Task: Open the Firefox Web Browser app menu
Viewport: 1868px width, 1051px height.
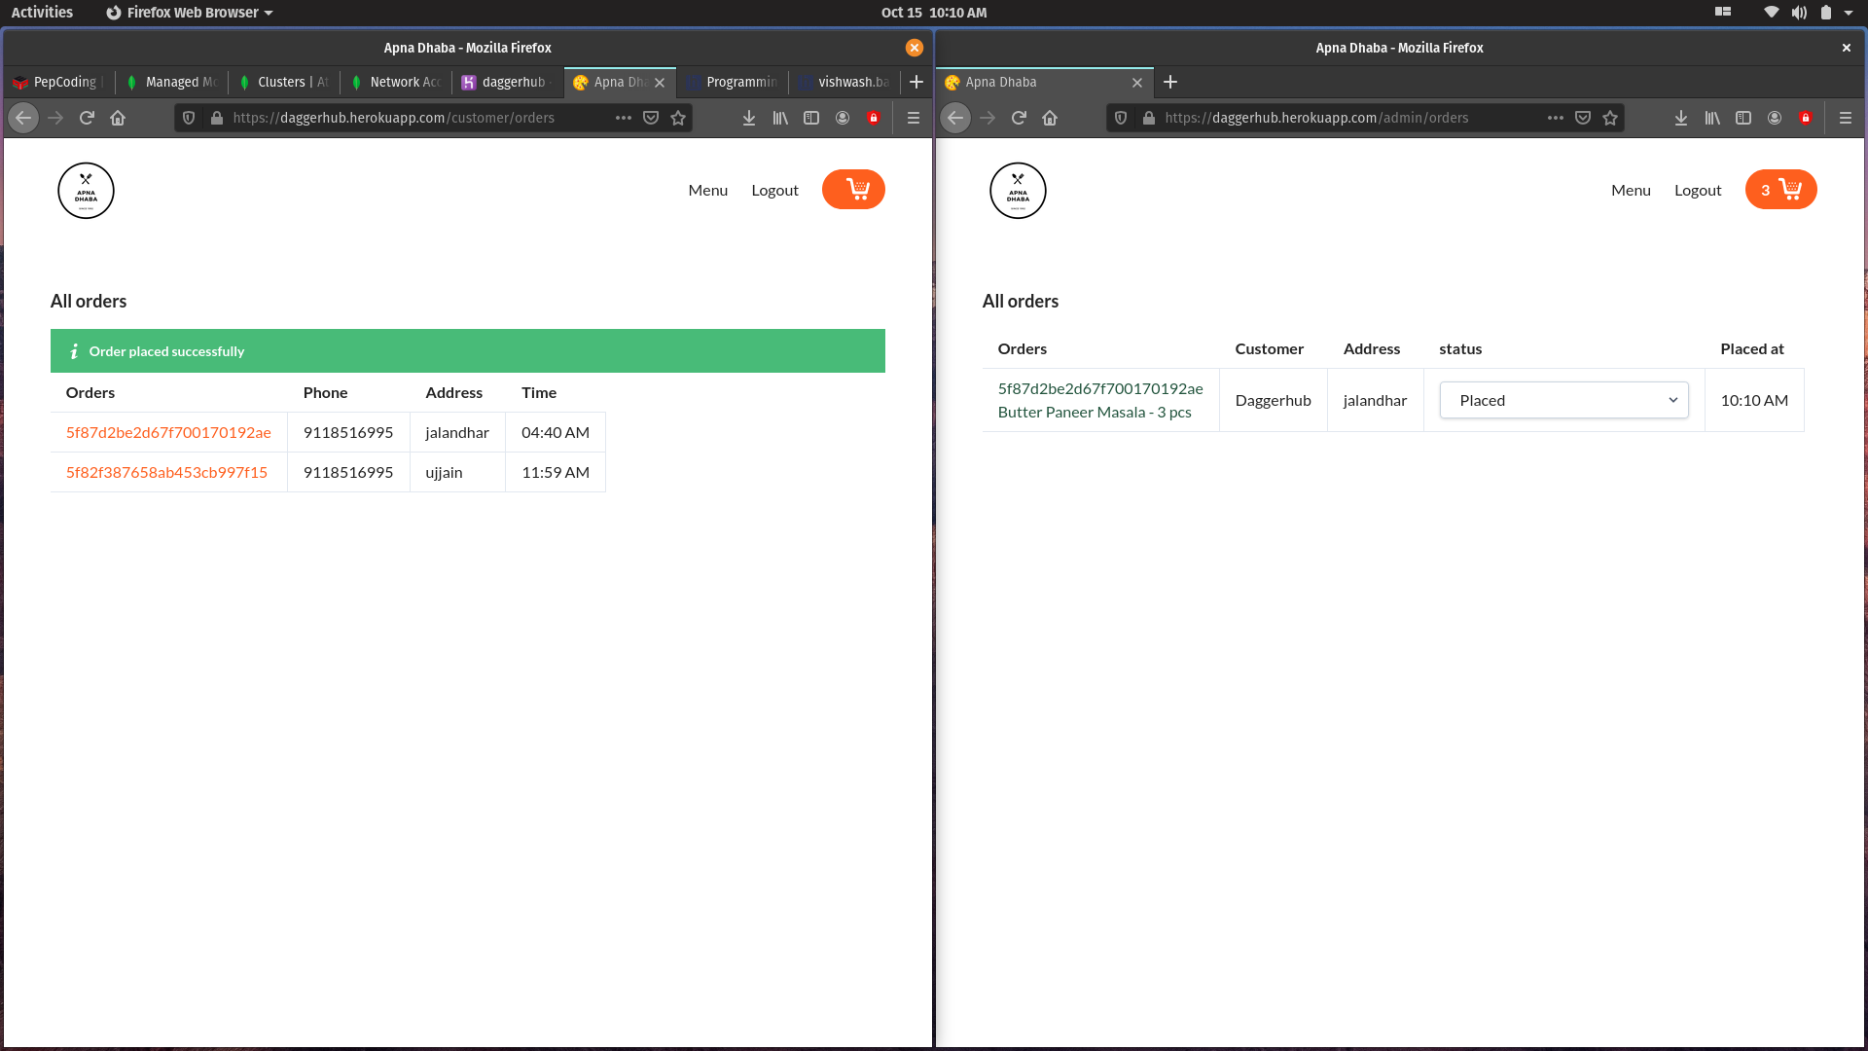Action: [190, 13]
